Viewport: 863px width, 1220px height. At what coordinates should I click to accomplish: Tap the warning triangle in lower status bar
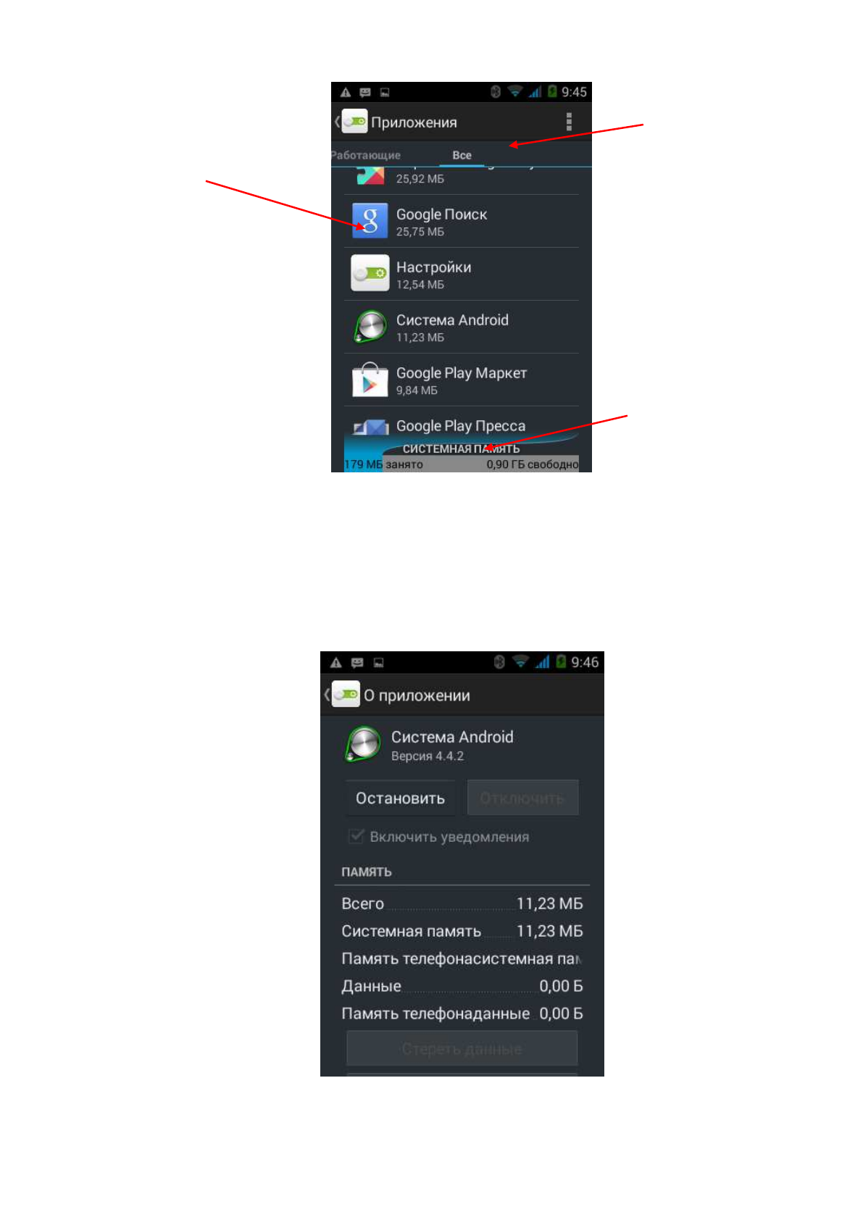coord(335,662)
